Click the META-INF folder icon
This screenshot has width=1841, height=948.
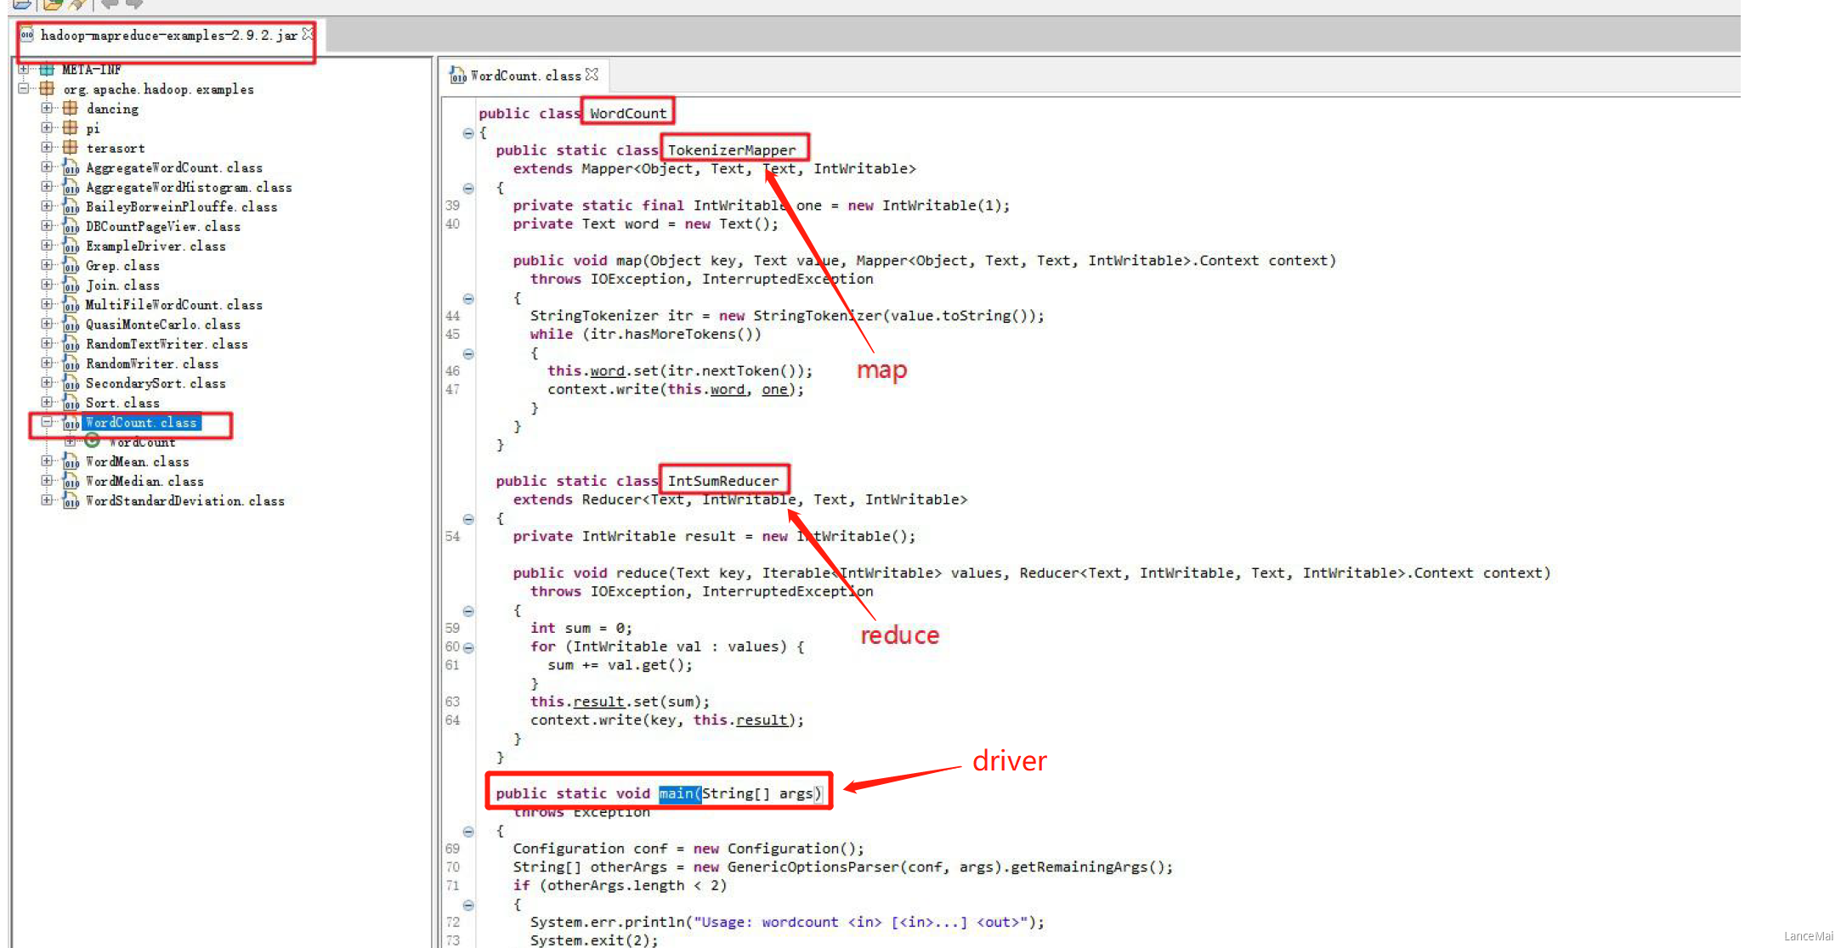pyautogui.click(x=47, y=69)
